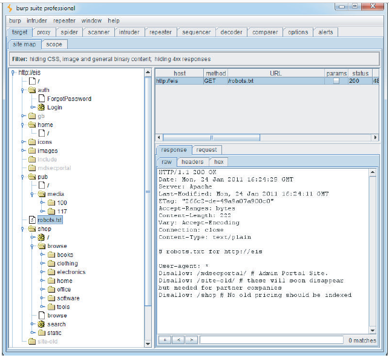389x358 pixels.
Task: Open the intruder menu in menu bar
Action: point(37,21)
